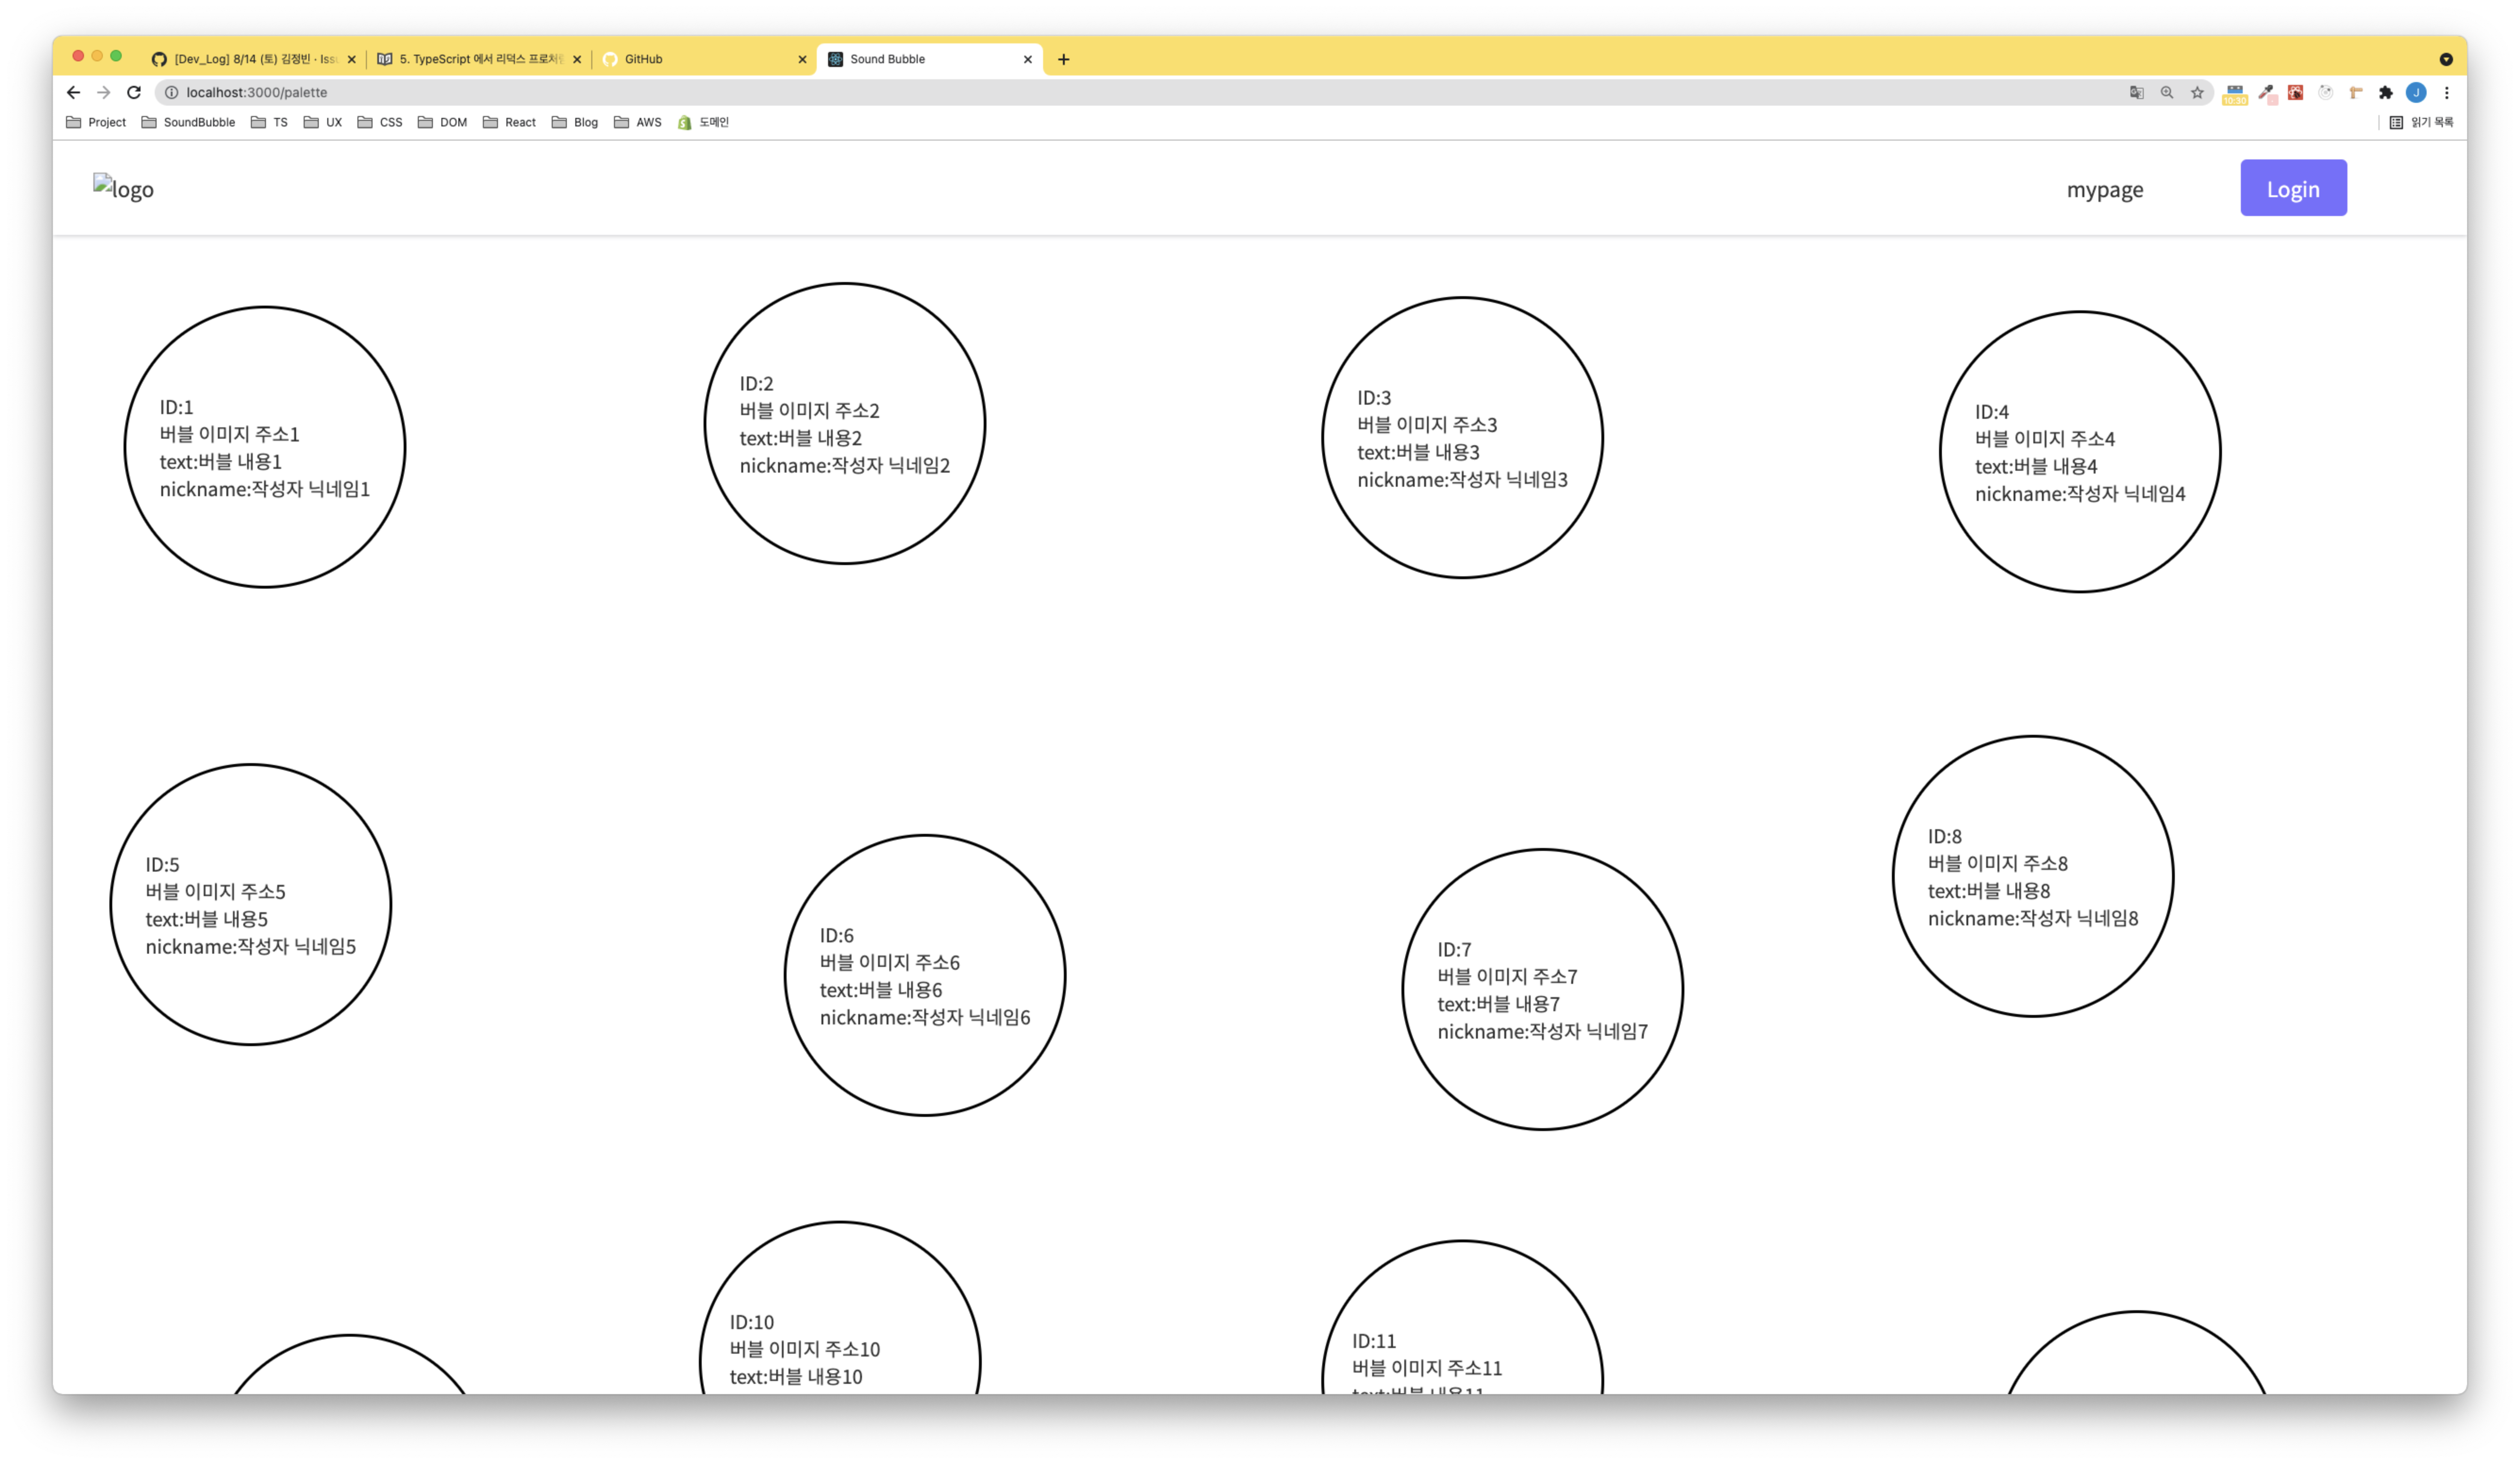The width and height of the screenshot is (2520, 1464).
Task: Switch to the Dev_Log 8/14 tab
Action: [x=254, y=59]
